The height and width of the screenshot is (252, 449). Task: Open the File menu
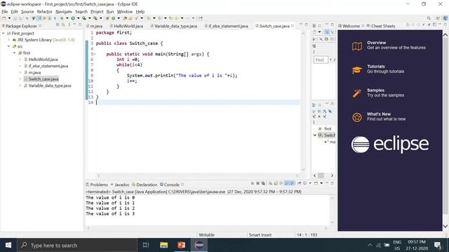pyautogui.click(x=5, y=12)
